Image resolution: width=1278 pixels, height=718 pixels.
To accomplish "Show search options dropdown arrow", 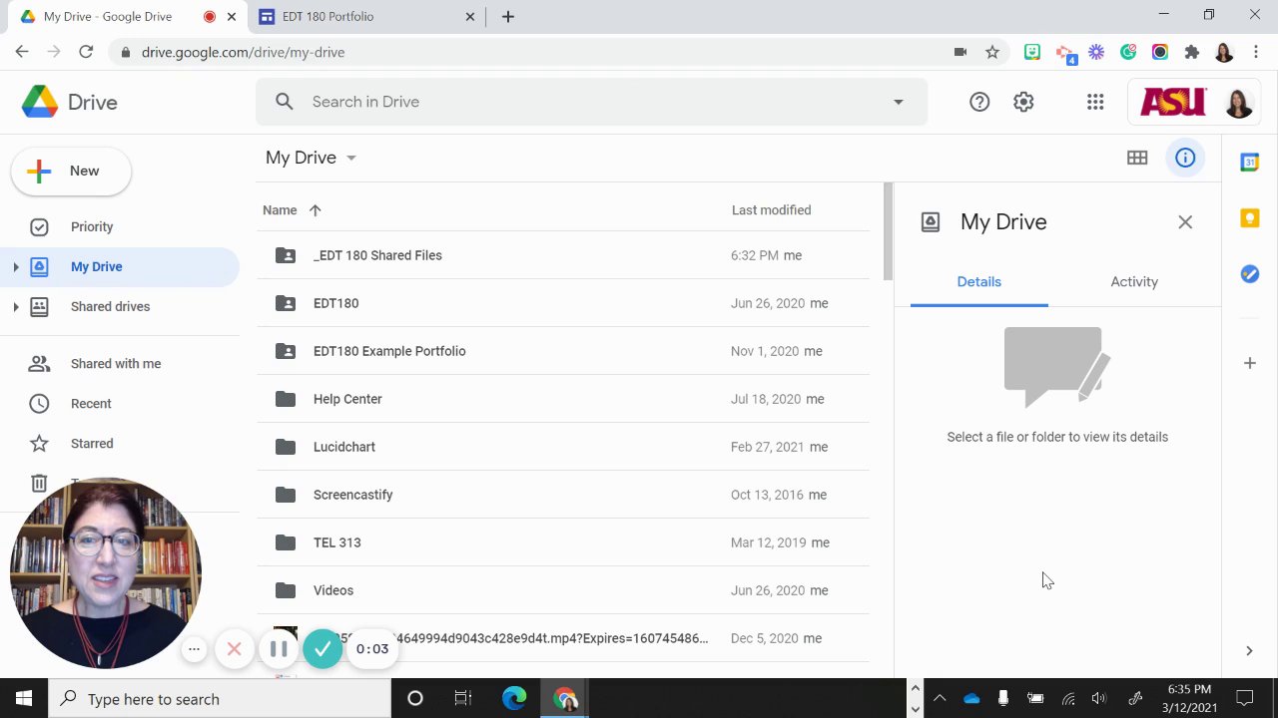I will pyautogui.click(x=899, y=102).
